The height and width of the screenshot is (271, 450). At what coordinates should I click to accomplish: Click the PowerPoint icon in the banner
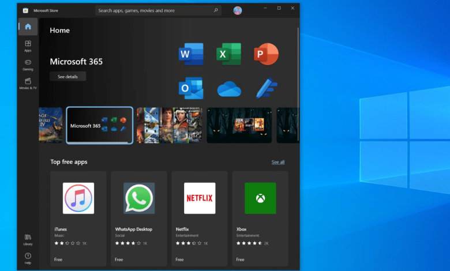[266, 54]
